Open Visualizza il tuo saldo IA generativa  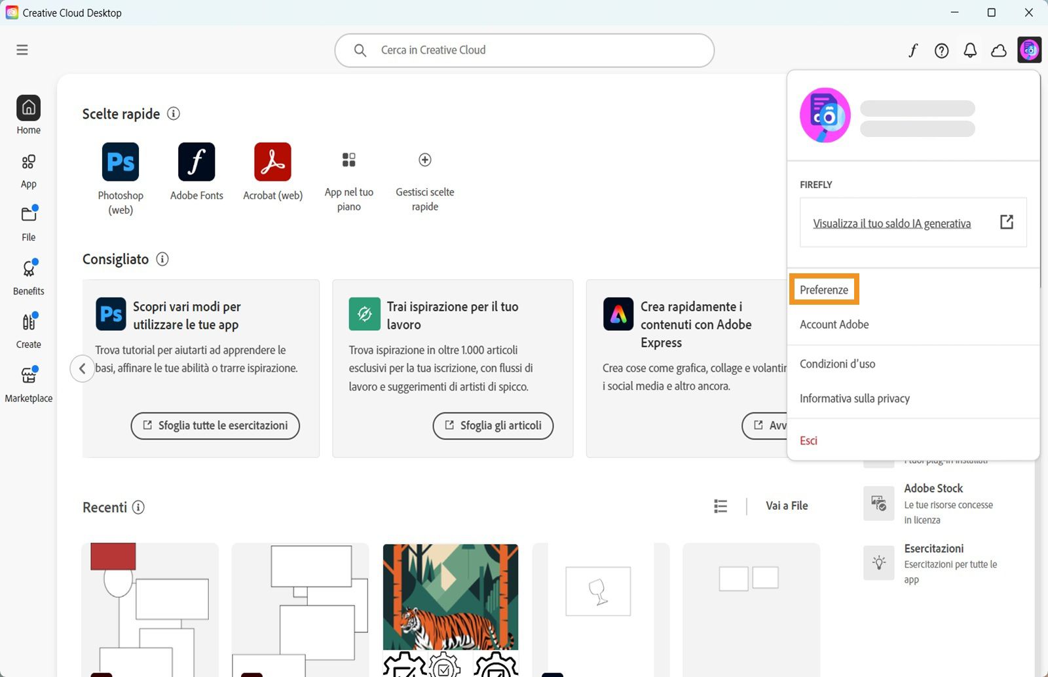[891, 223]
